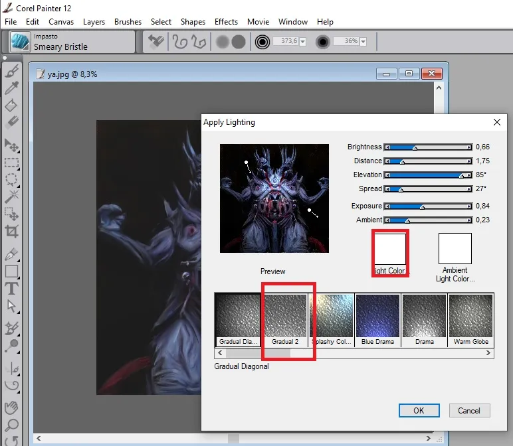Select the Dropper tool
This screenshot has height=446, width=513.
pos(11,88)
